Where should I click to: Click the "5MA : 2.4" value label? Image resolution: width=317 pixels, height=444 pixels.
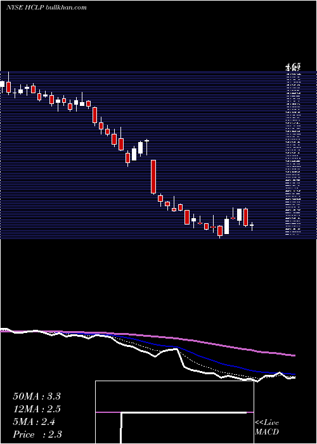click(34, 422)
